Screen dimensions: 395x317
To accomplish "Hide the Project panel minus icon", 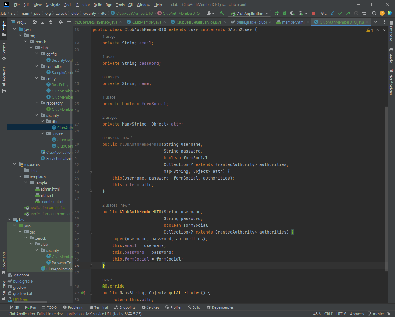I will click(x=69, y=22).
